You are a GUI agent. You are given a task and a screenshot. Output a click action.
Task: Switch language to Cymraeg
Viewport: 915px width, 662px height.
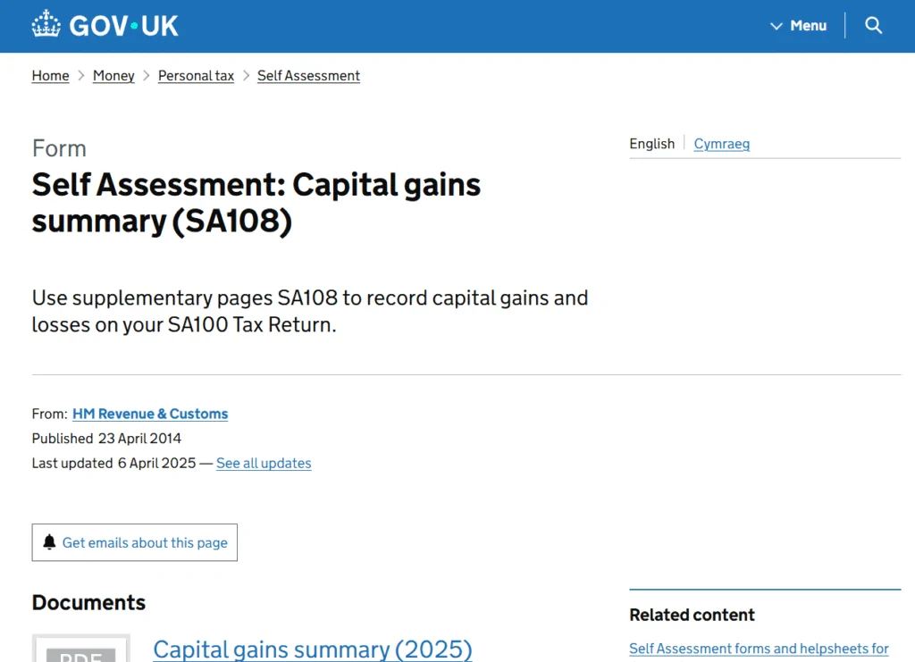(721, 144)
